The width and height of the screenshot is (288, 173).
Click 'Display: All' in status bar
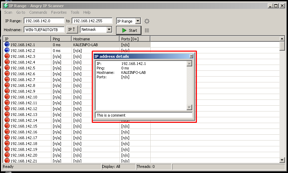(x=111, y=167)
